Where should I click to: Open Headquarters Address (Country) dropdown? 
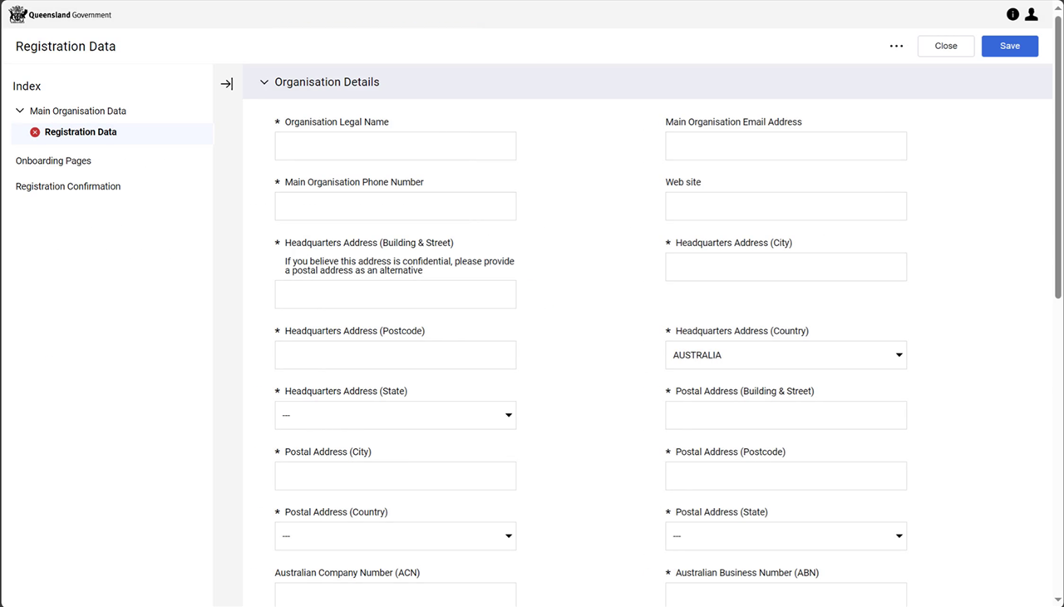(x=786, y=355)
